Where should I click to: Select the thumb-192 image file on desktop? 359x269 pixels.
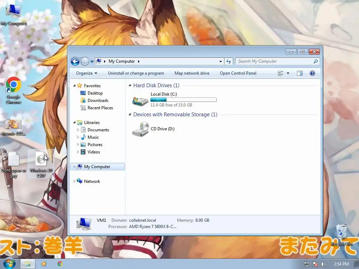[14, 127]
